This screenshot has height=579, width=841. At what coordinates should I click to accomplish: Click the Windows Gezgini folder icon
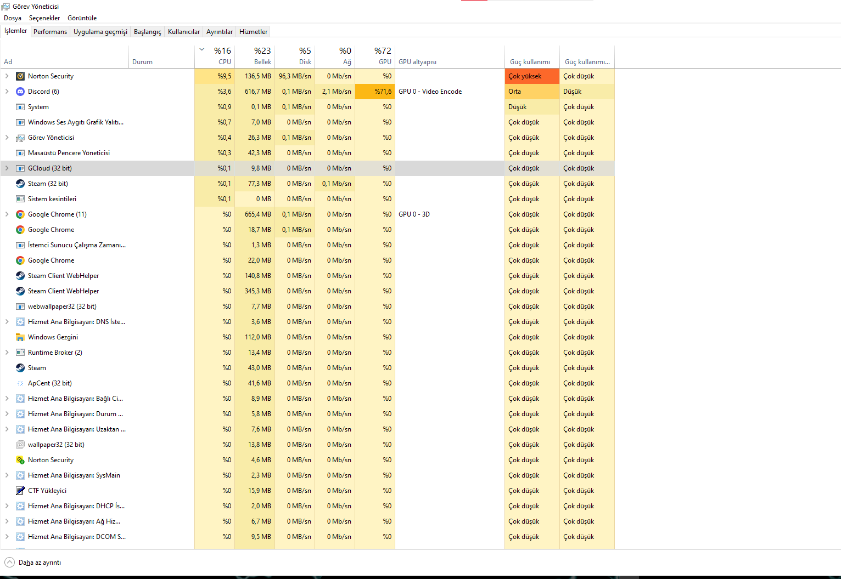click(x=20, y=337)
